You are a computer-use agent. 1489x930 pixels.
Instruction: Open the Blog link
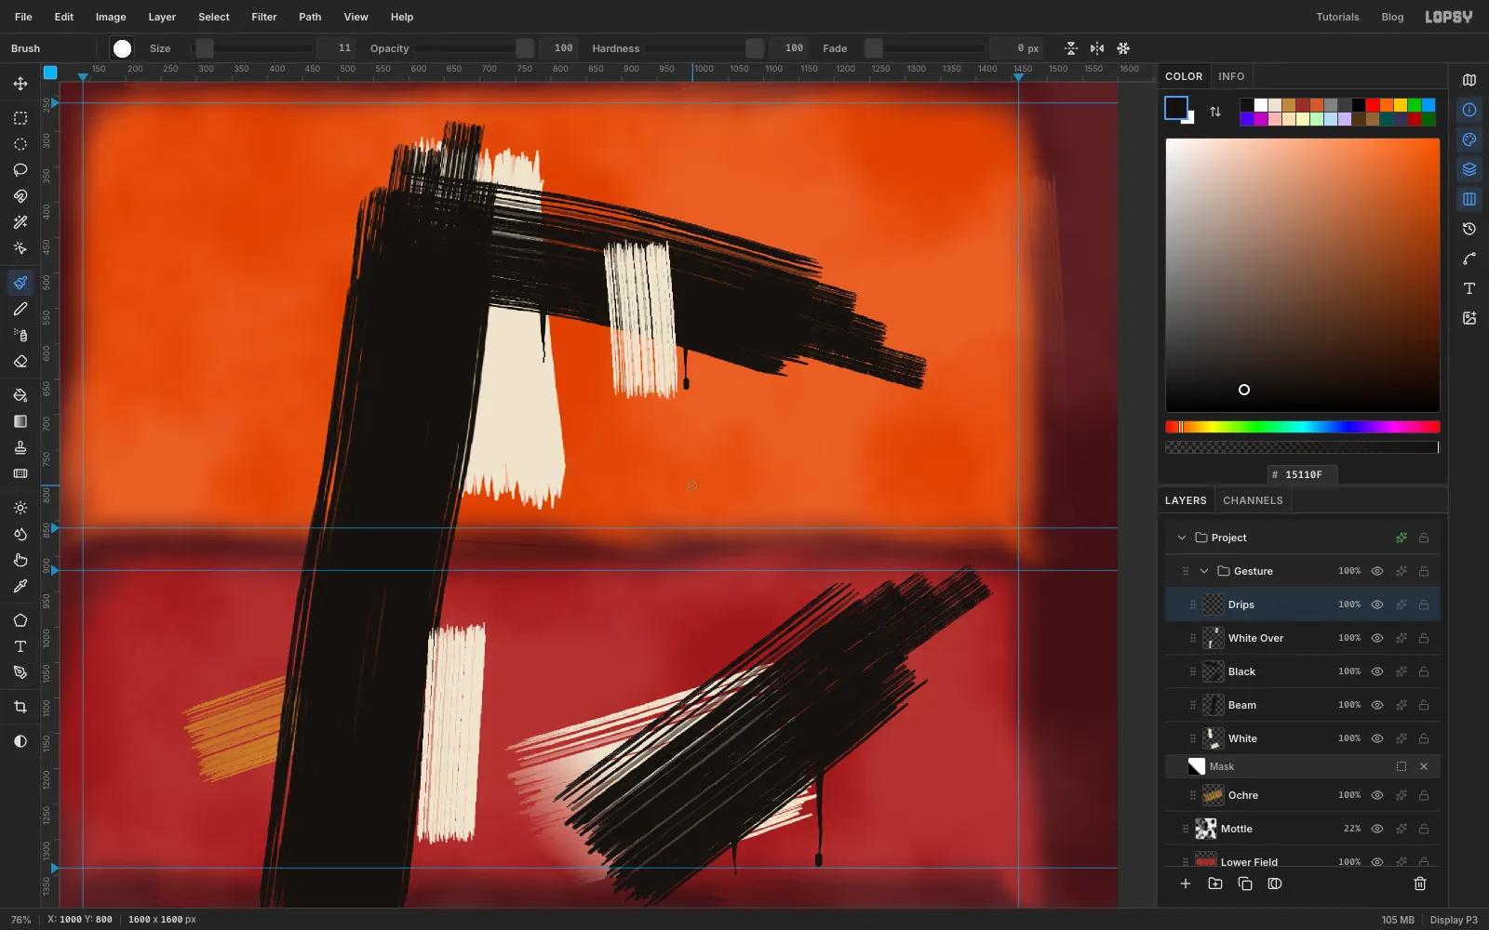point(1392,17)
